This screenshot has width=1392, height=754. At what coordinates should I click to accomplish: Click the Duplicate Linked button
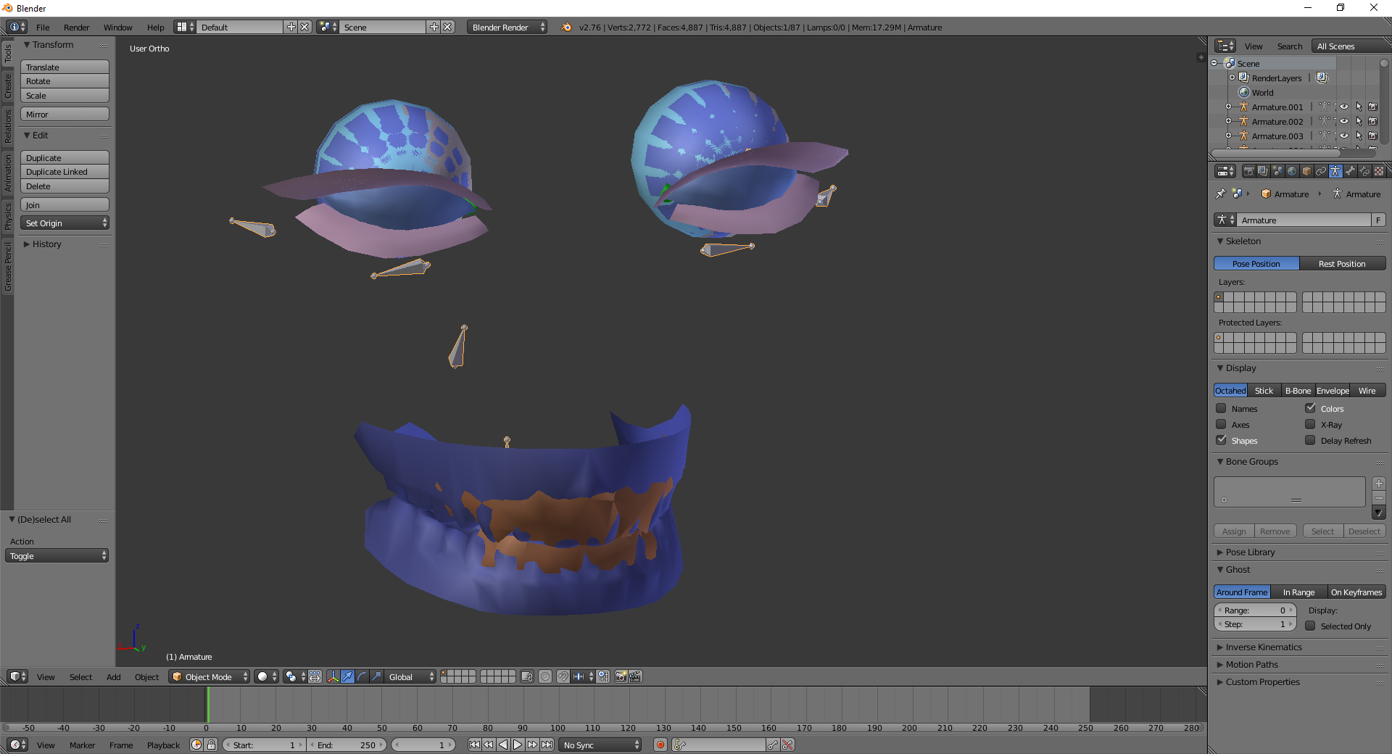tap(65, 172)
